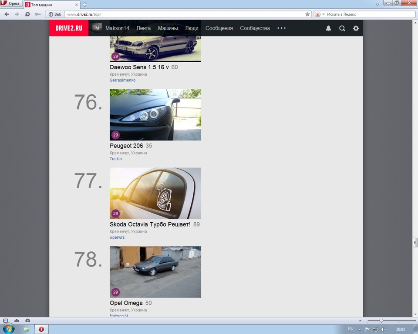
Task: Open Skoda Octavia Турбо Решает! title
Action: point(150,224)
